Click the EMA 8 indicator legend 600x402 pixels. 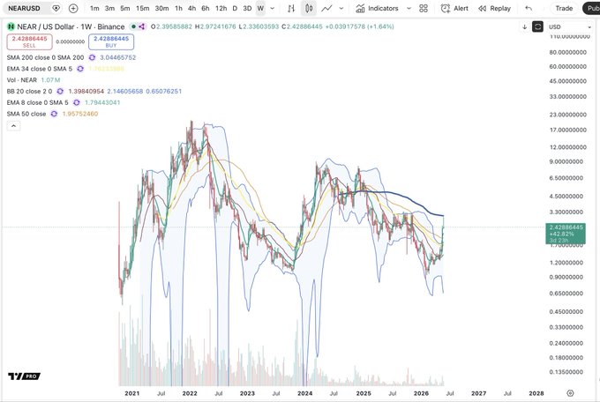point(37,102)
